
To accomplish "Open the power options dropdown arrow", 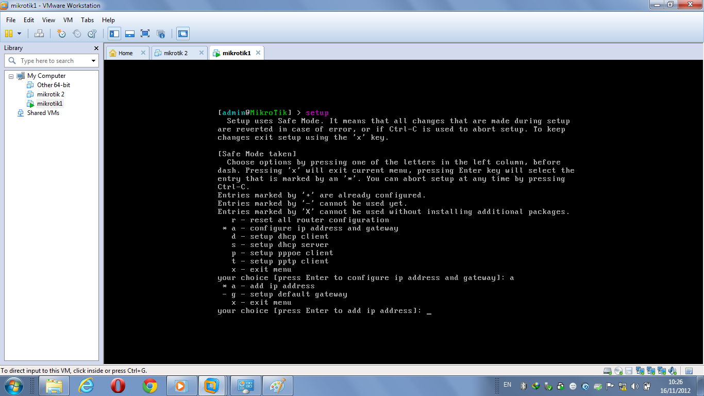I will pos(20,33).
